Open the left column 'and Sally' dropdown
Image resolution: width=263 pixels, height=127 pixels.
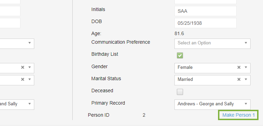pyautogui.click(x=17, y=105)
